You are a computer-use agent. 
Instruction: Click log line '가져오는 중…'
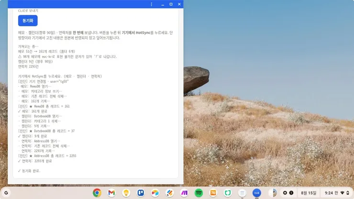coord(28,46)
